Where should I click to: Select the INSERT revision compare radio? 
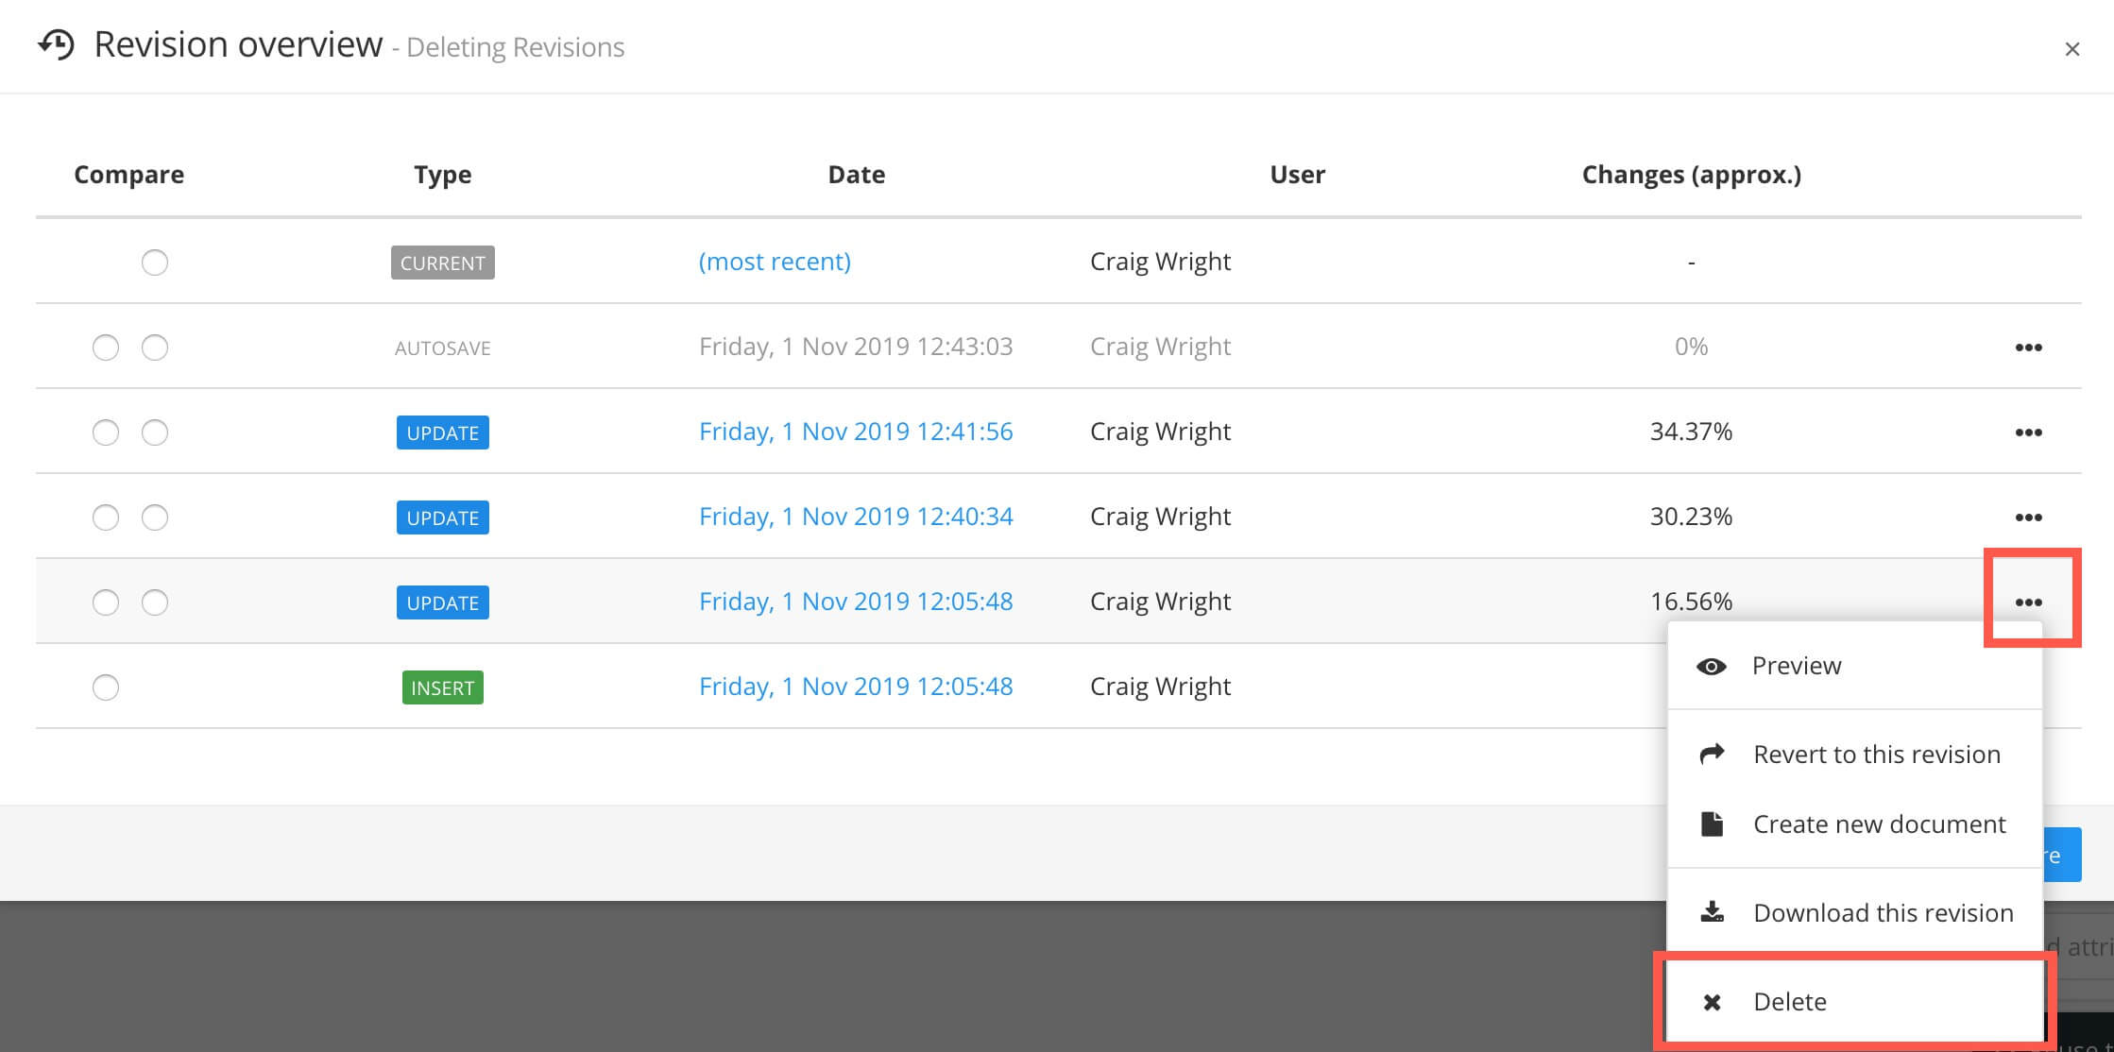106,687
